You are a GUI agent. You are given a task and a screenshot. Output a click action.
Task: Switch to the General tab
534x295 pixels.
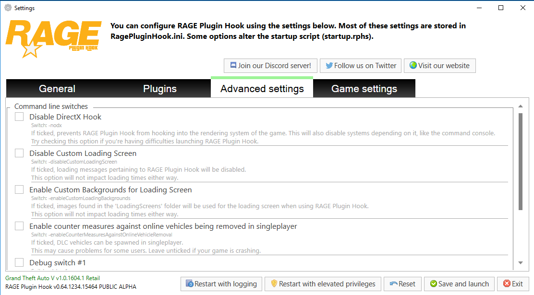coord(57,89)
